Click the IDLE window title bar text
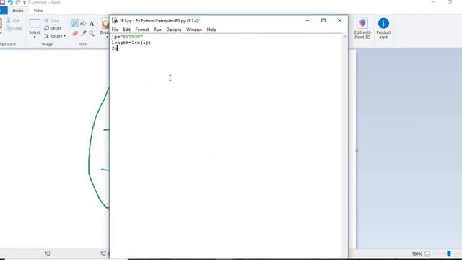Image resolution: width=462 pixels, height=260 pixels. tap(160, 21)
